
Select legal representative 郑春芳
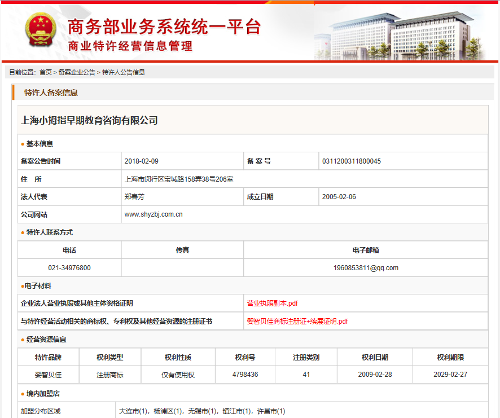point(134,197)
